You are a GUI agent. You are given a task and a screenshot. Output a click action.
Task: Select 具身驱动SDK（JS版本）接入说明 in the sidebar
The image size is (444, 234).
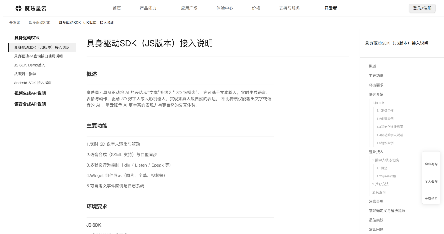pos(42,47)
